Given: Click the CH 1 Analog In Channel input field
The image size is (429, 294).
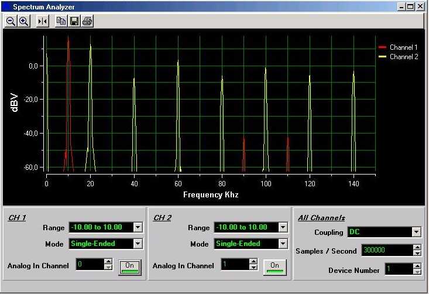Looking at the screenshot, I should 90,264.
